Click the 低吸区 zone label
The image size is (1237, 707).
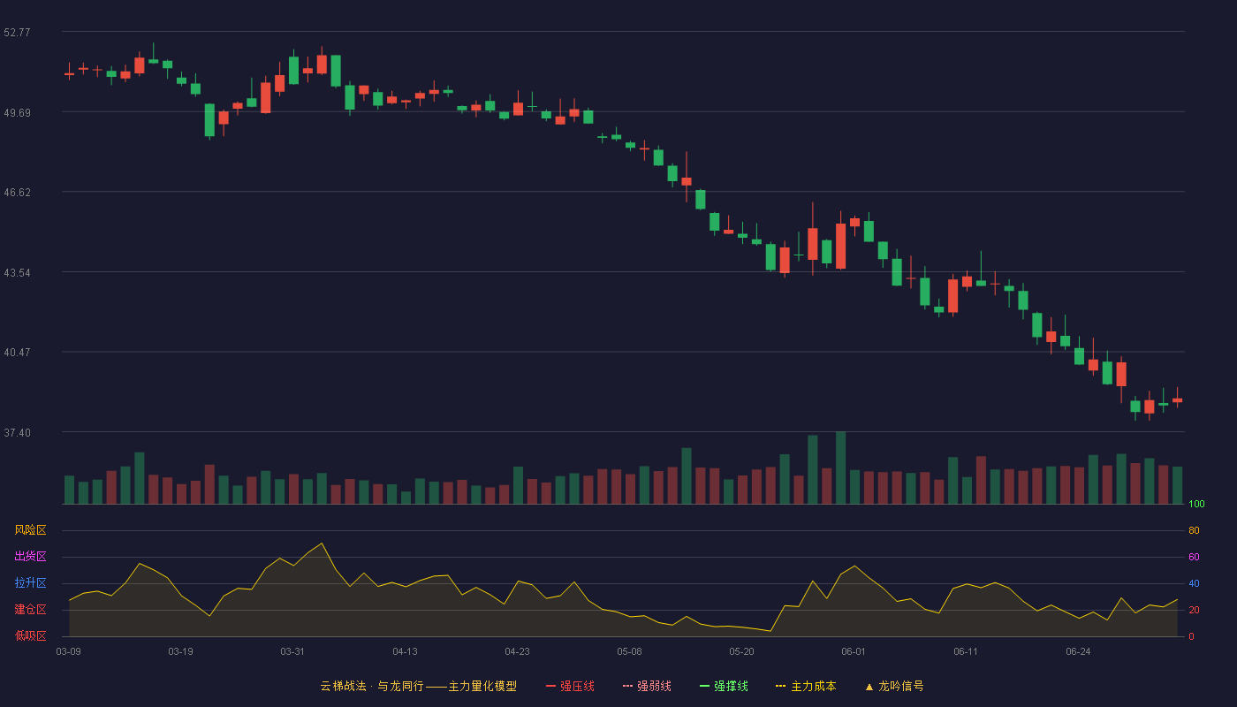point(30,635)
